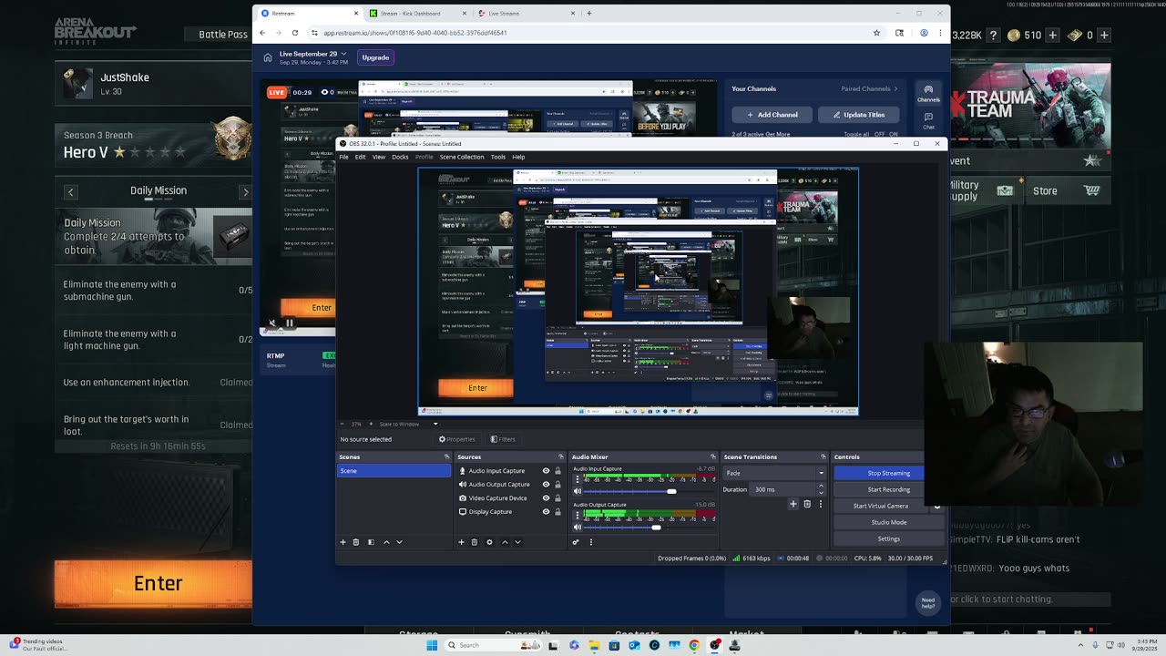
Task: Click Stop Streaming in OBS Controls
Action: point(879,473)
